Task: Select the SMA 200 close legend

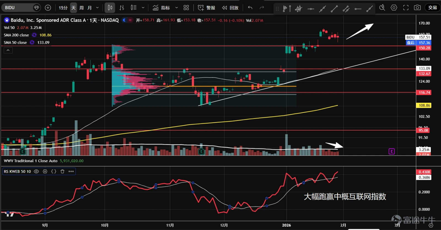Action: point(16,35)
